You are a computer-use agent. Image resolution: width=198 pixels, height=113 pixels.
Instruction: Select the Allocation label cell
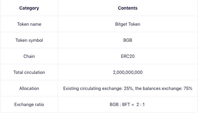(x=29, y=88)
